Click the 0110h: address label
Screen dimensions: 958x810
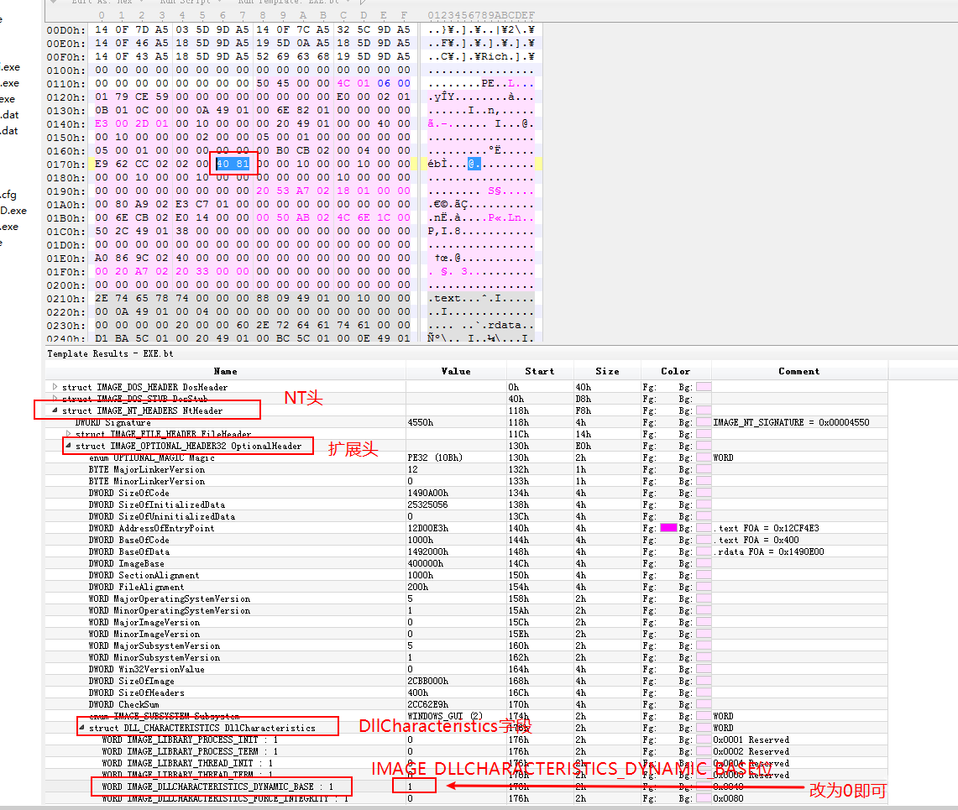pos(66,83)
